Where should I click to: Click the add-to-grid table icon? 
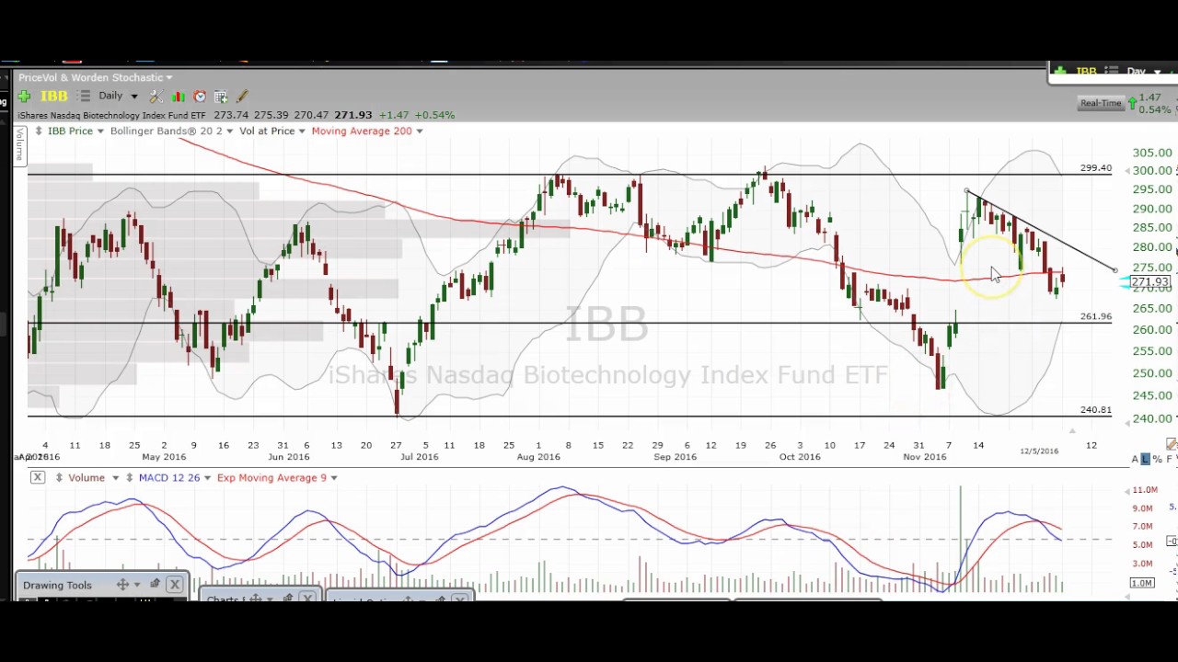click(x=221, y=96)
